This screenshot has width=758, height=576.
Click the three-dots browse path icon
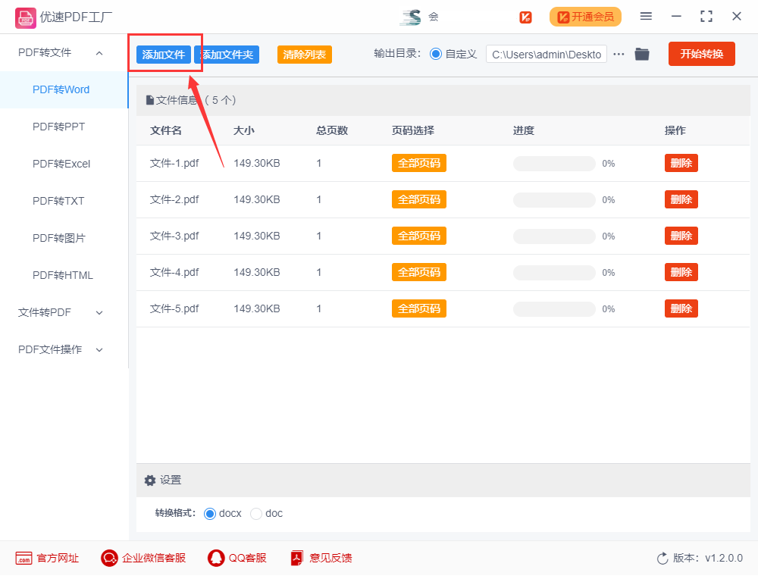tap(619, 54)
